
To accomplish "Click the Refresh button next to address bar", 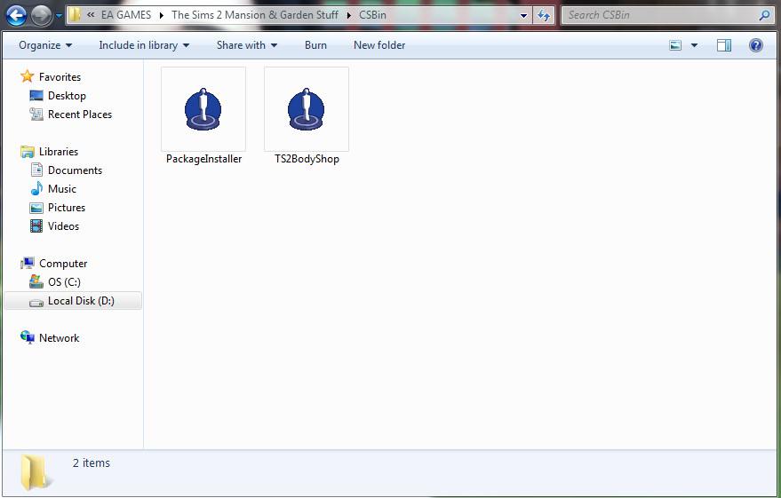I will [544, 15].
